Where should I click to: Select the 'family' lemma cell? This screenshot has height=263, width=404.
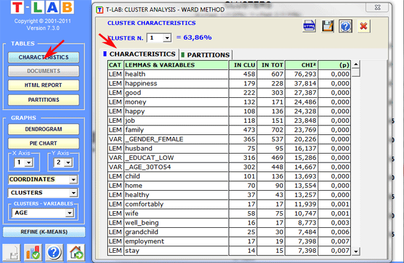176,130
